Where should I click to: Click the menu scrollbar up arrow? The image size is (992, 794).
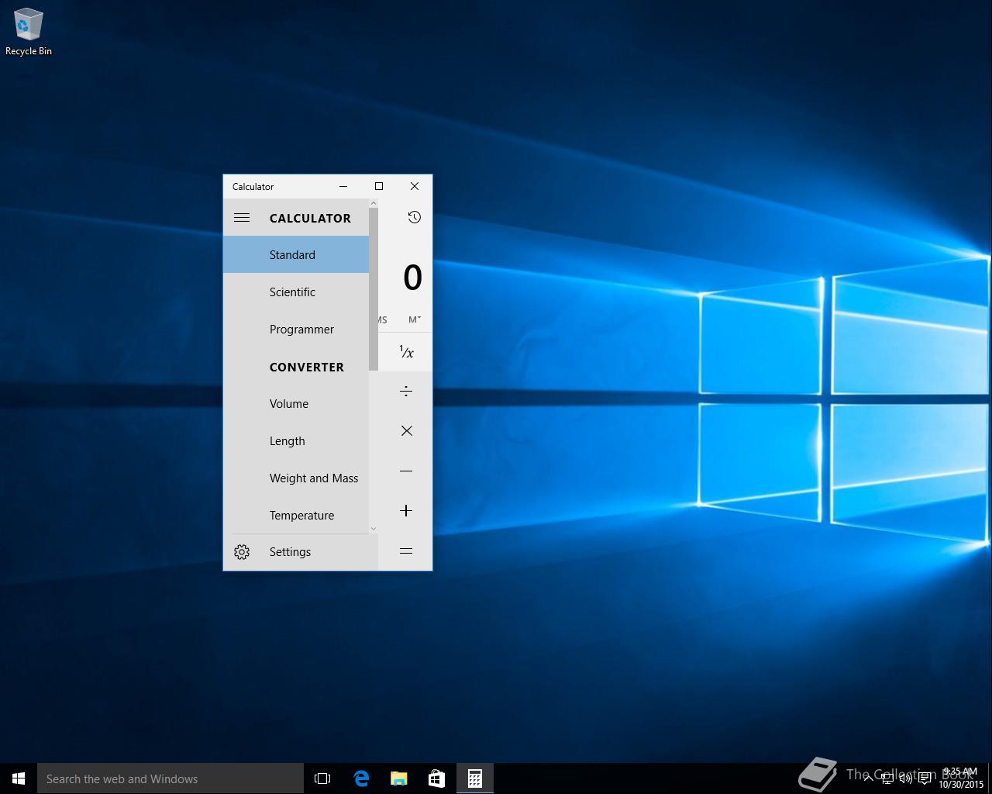coord(374,203)
